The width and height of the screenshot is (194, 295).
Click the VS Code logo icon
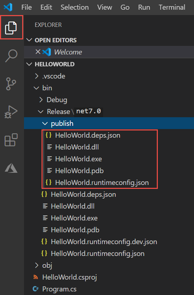tap(8, 7)
